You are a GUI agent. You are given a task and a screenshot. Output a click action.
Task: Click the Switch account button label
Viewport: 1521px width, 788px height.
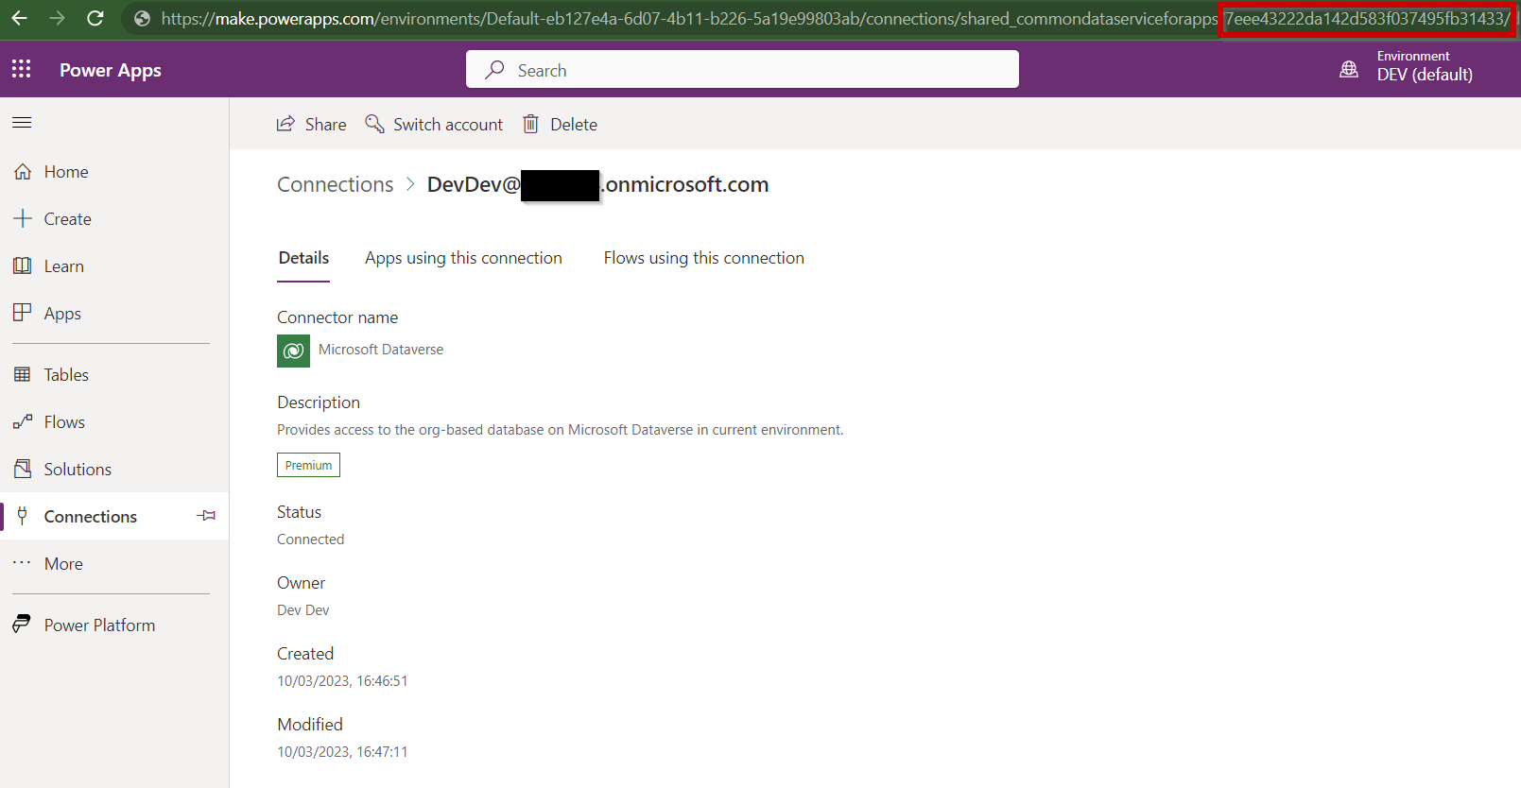pos(448,124)
